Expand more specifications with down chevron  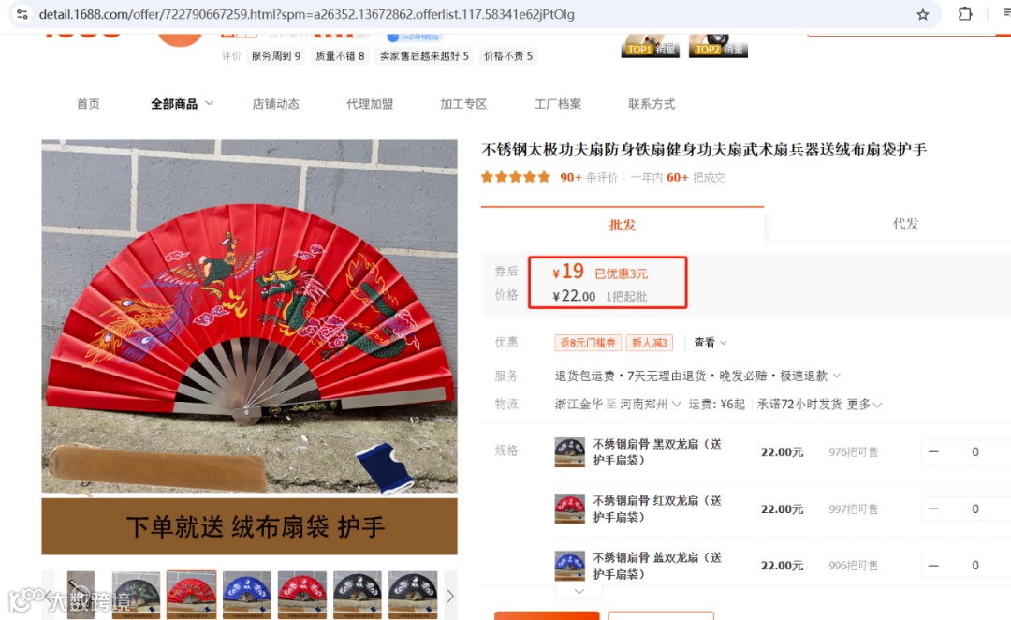[x=579, y=591]
